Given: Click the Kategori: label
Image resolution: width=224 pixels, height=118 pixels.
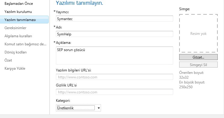Looking at the screenshot, I should [x=63, y=101].
